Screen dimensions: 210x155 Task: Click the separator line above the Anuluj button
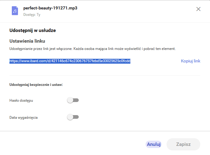coord(105,131)
